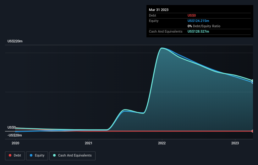Select the 2021 x-axis label
Image resolution: width=258 pixels, height=165 pixels.
coord(89,143)
